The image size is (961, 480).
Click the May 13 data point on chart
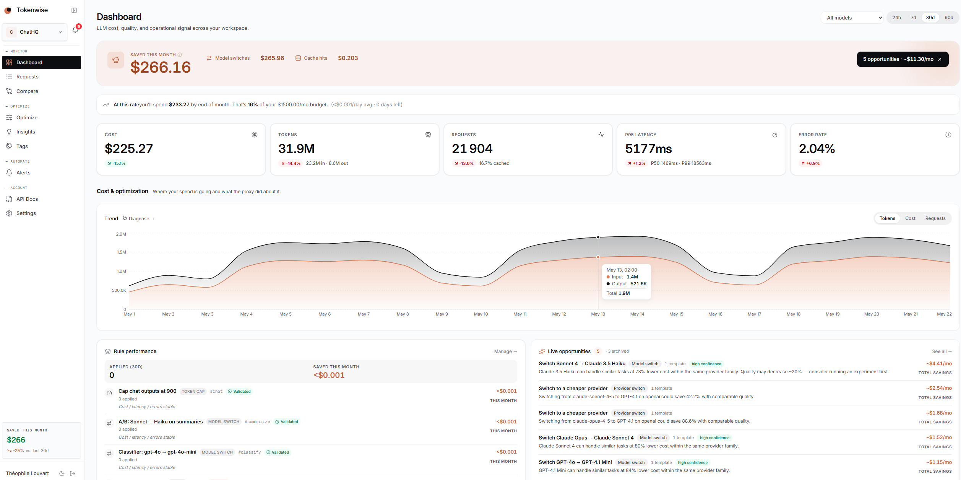tap(598, 237)
